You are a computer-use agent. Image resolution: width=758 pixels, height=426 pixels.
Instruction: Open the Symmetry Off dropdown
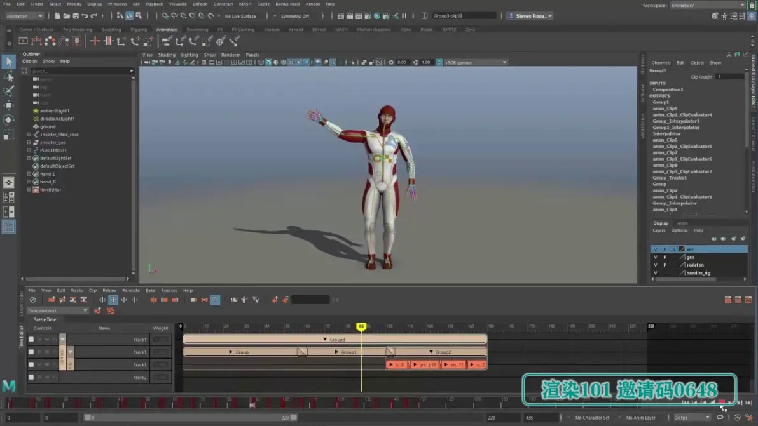coord(294,16)
